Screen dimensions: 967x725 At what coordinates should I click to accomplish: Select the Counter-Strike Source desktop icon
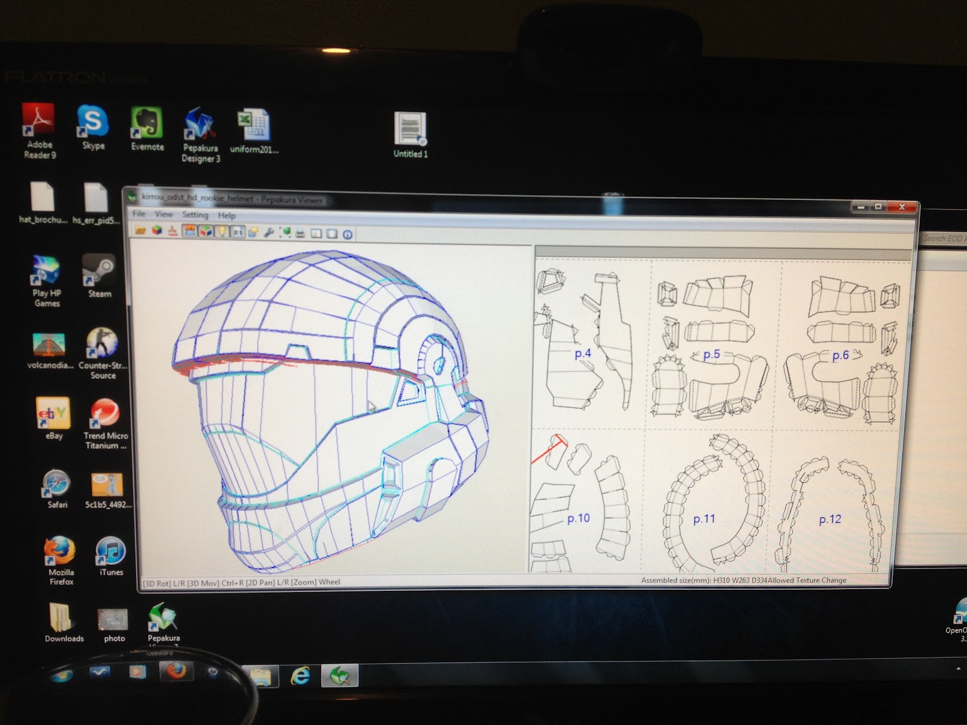(x=103, y=353)
